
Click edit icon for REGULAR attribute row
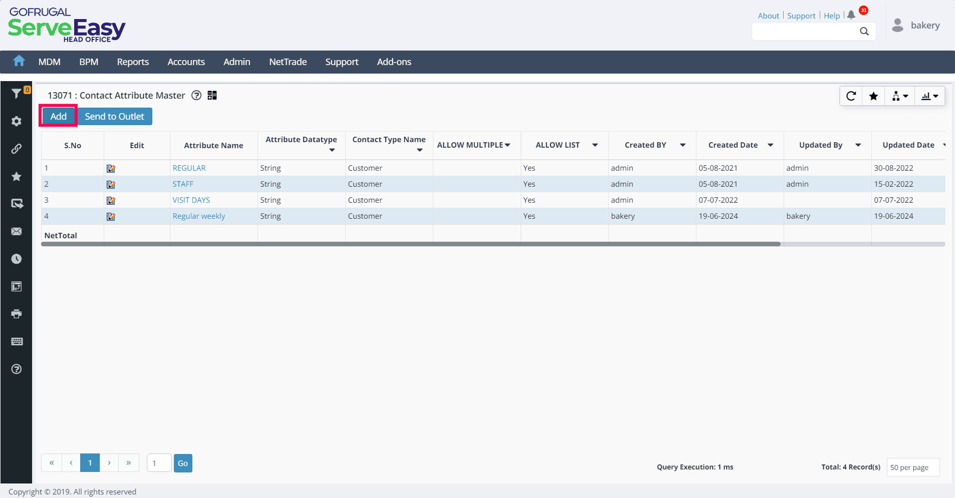pyautogui.click(x=111, y=169)
